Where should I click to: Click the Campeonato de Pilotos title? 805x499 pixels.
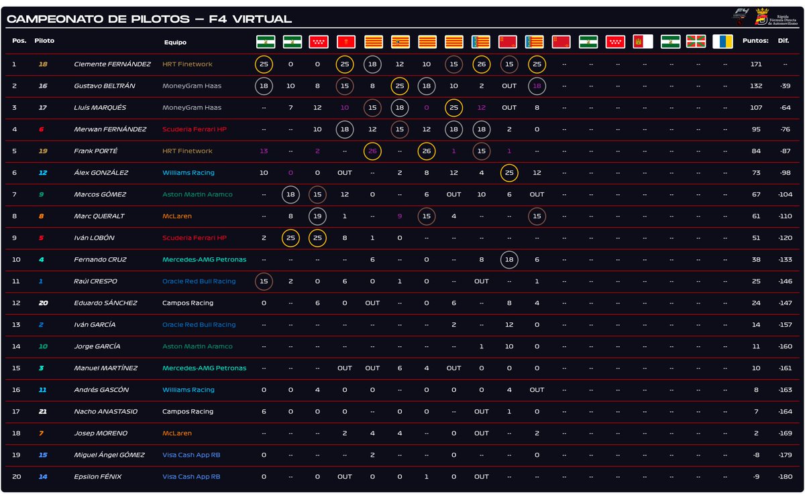[149, 19]
